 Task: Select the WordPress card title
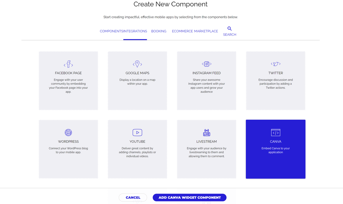(68, 142)
